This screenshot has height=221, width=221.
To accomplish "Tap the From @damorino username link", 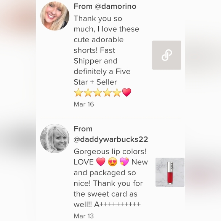I will (105, 6).
